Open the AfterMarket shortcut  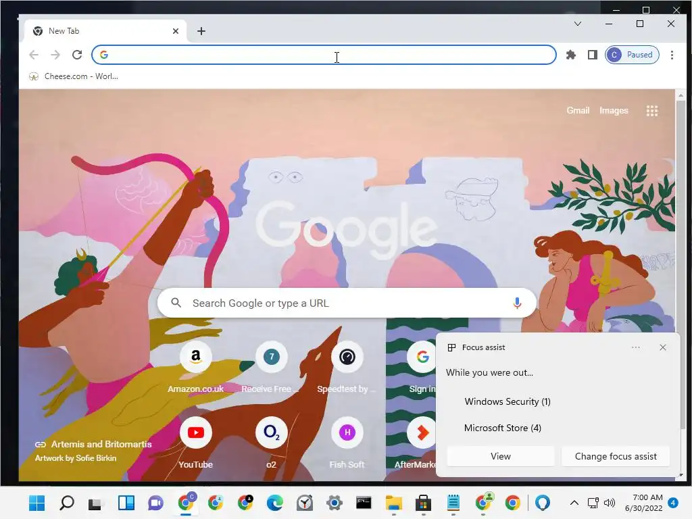[417, 443]
